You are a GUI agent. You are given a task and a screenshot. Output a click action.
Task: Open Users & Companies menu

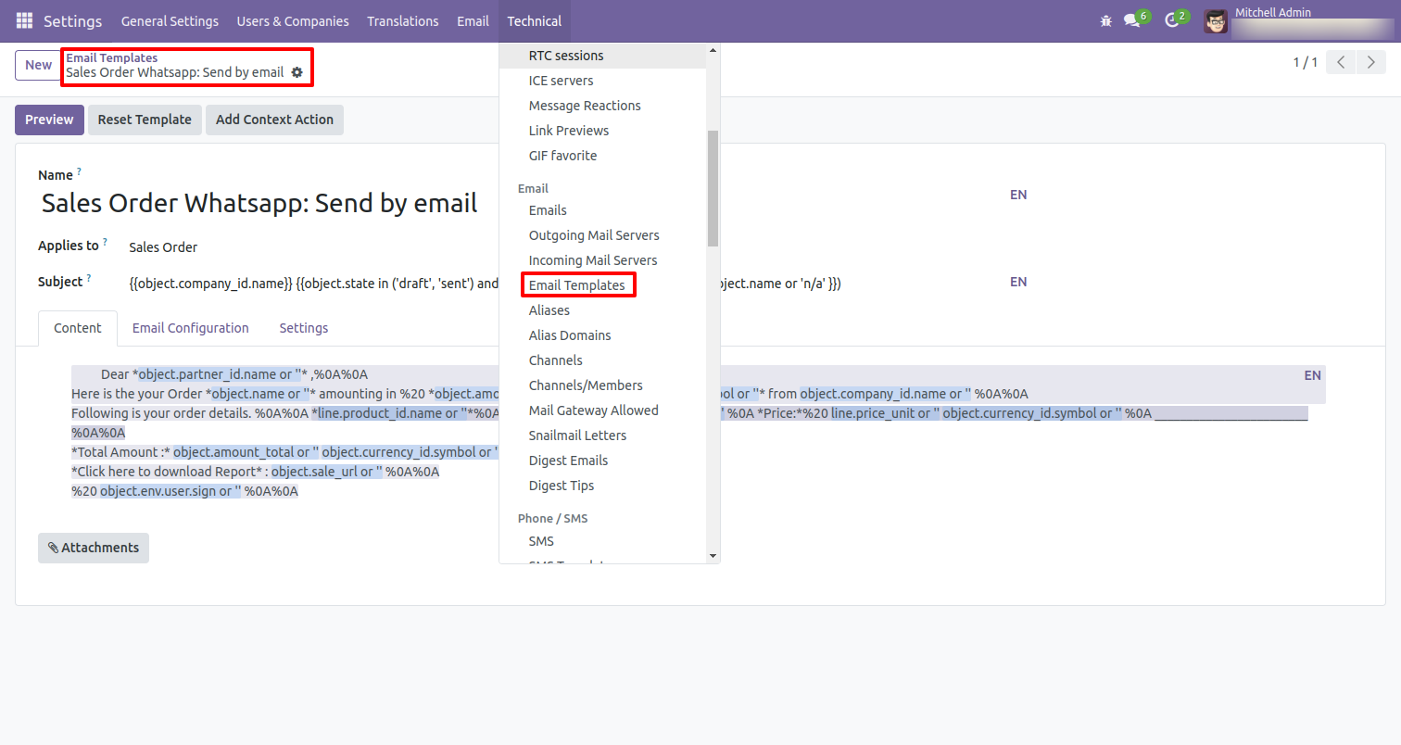point(293,20)
